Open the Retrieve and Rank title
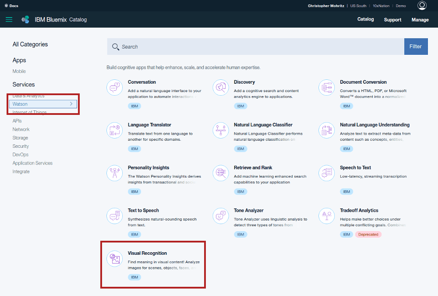438x296 pixels. [253, 168]
